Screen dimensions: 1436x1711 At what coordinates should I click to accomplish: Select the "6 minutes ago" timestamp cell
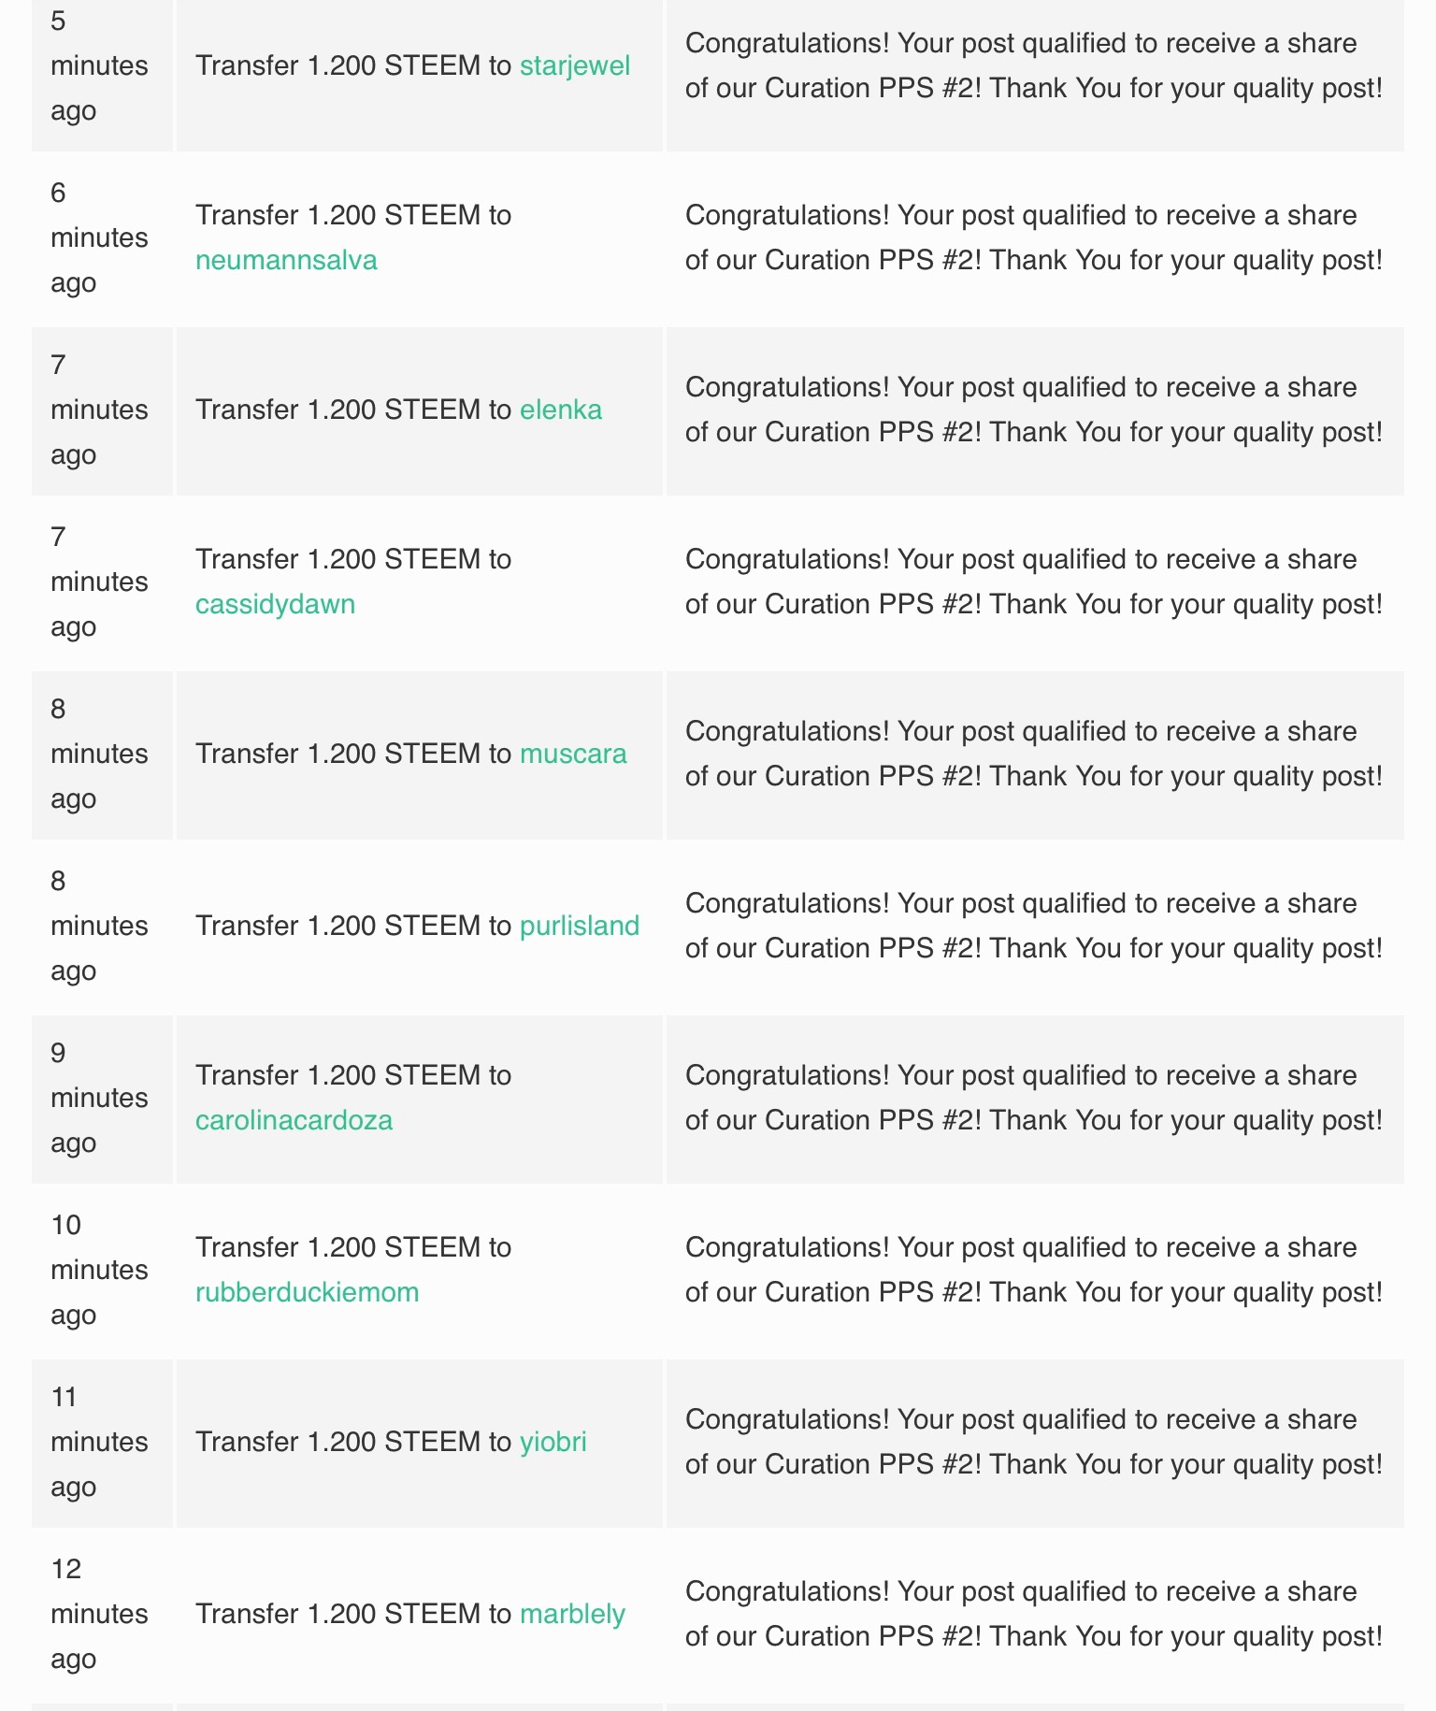(x=98, y=237)
